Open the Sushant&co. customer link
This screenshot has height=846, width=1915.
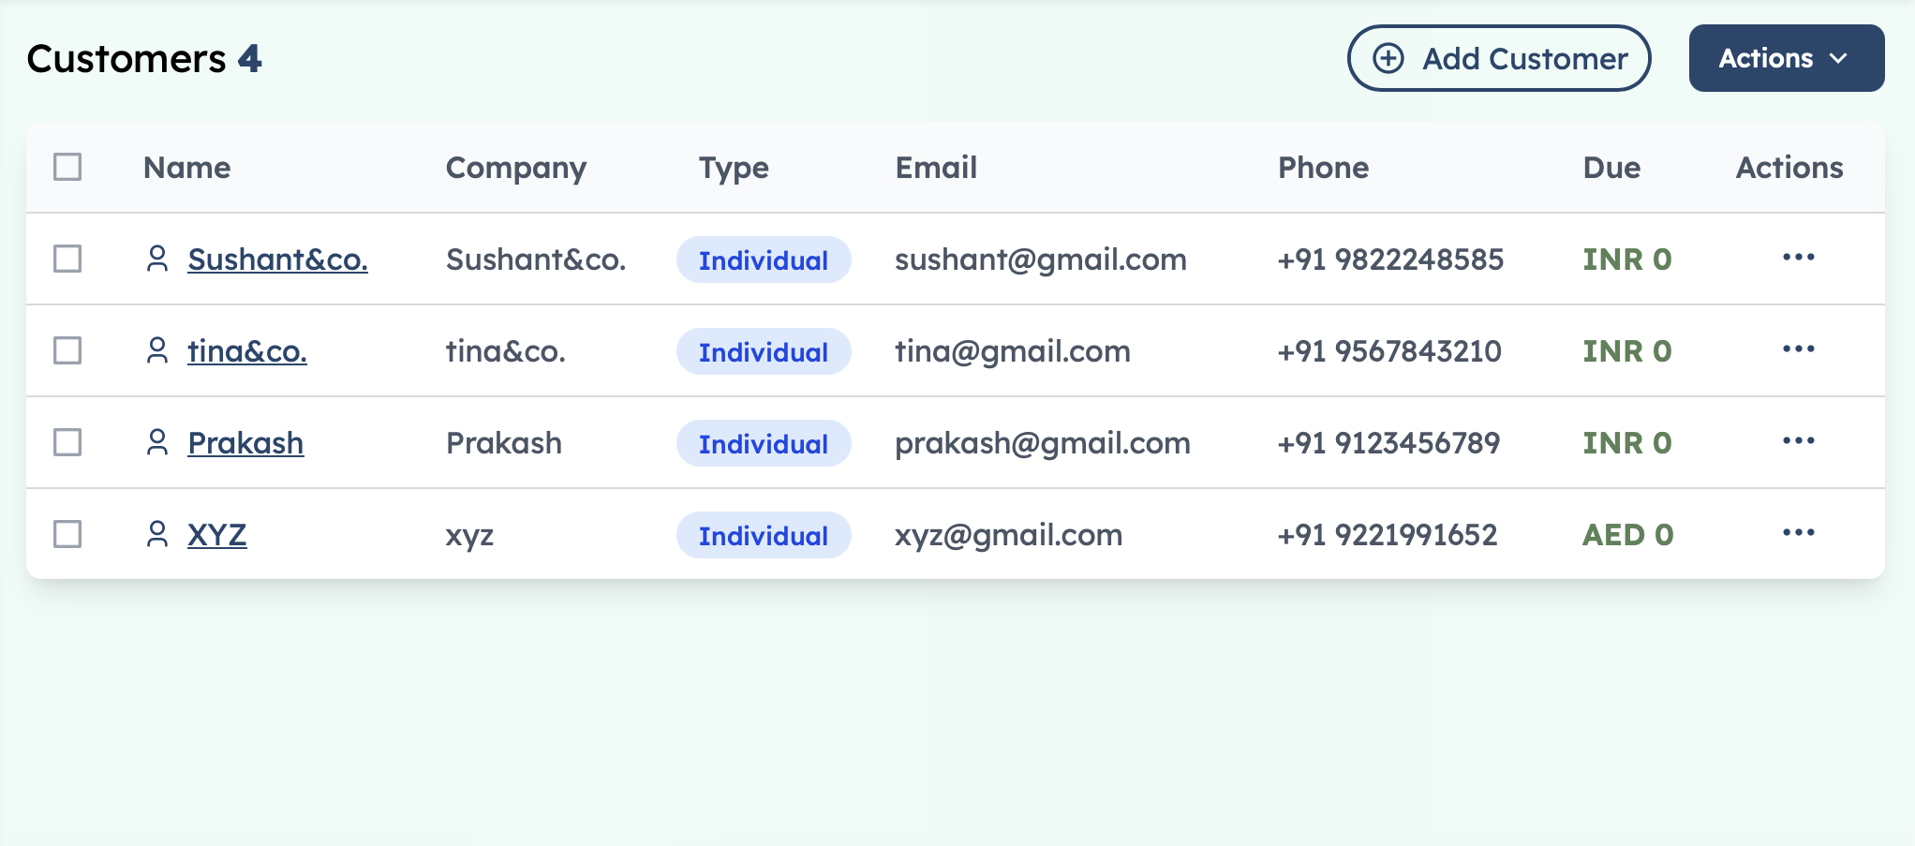coord(277,260)
